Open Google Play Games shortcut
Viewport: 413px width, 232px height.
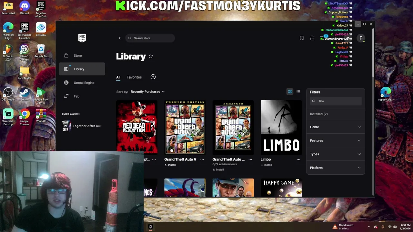tap(41, 96)
